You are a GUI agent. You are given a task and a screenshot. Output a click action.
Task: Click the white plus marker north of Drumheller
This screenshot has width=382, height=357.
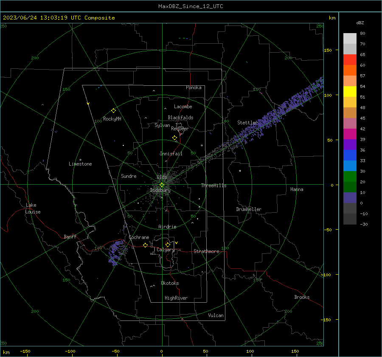(x=240, y=171)
